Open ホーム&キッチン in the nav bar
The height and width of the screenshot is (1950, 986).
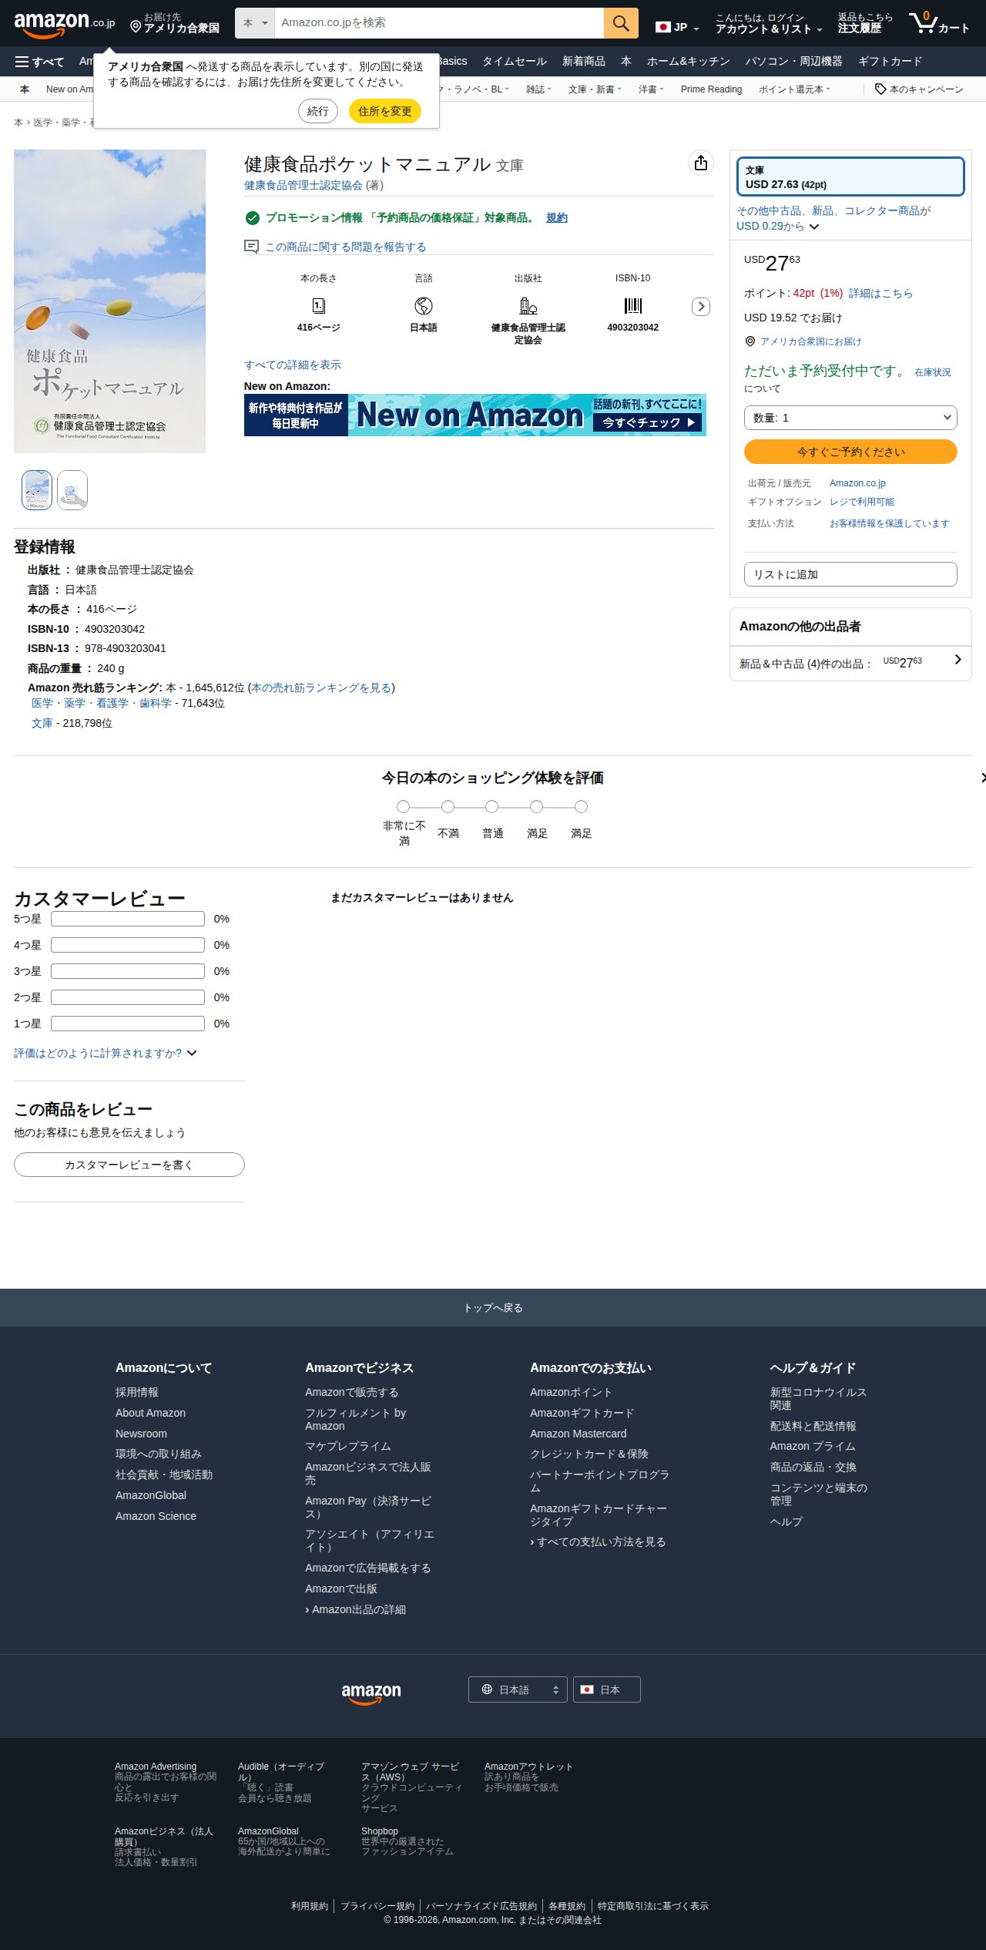689,62
